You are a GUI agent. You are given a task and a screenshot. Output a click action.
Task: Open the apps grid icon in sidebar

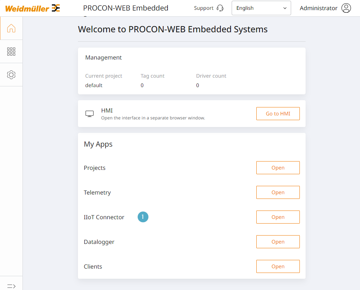pyautogui.click(x=11, y=52)
